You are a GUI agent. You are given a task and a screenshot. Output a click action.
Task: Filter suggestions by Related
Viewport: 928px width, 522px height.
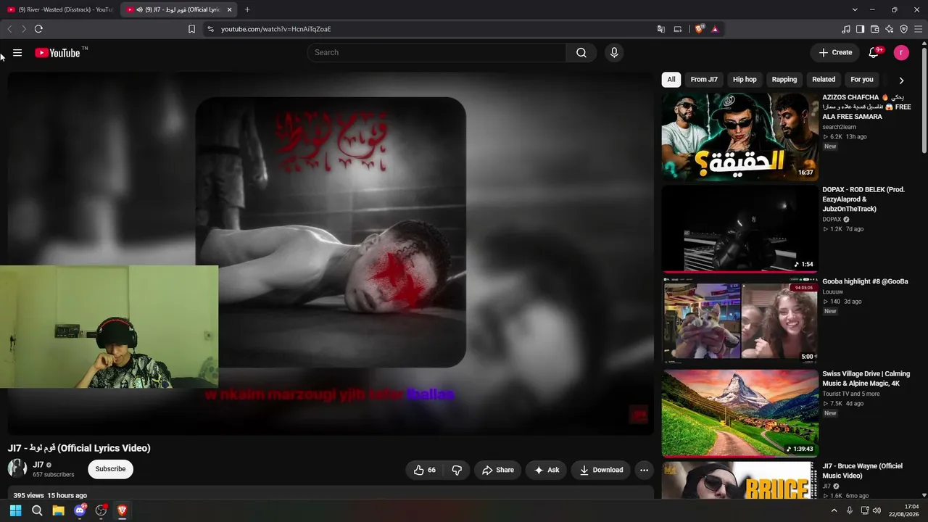point(824,80)
